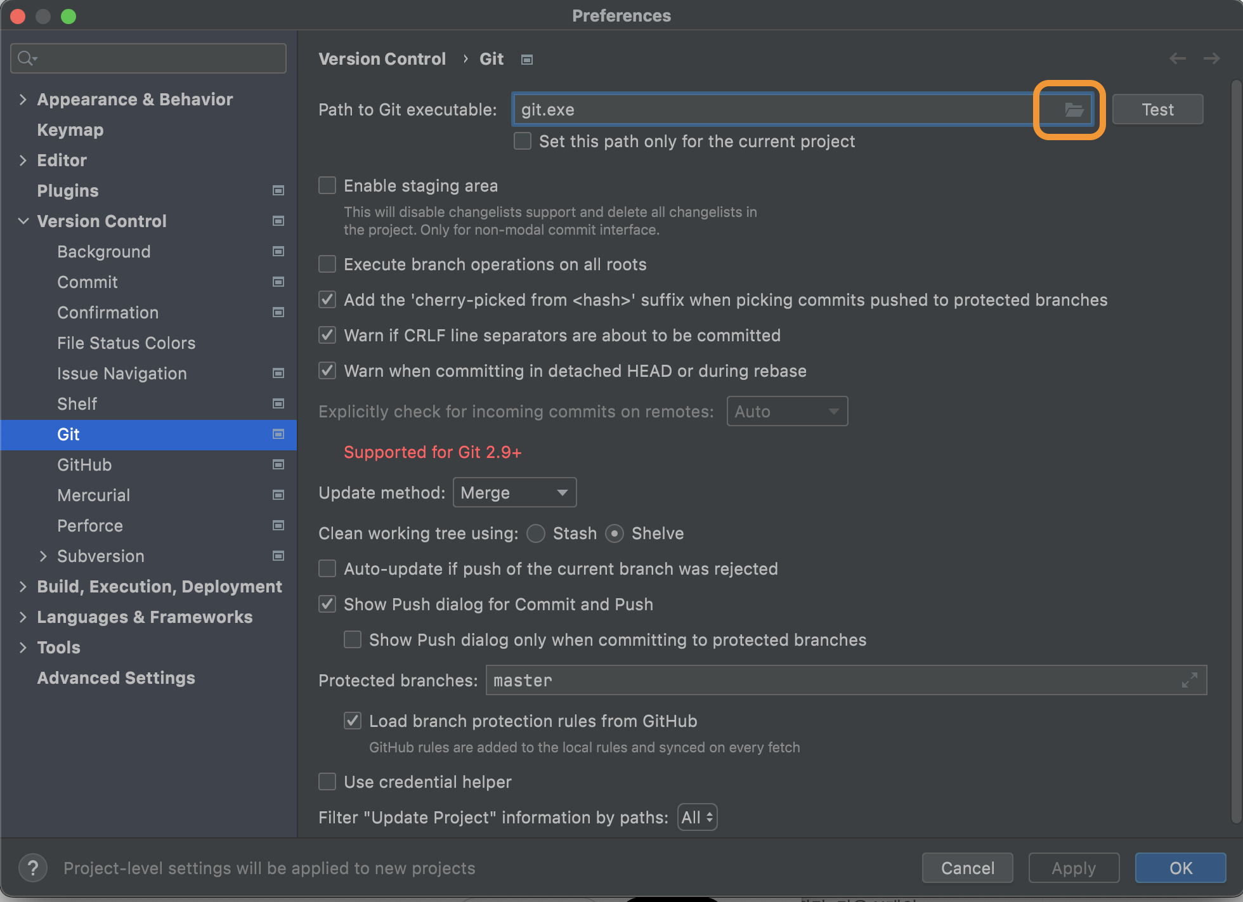Viewport: 1243px width, 902px height.
Task: Click the folder browse icon for Git path
Action: click(x=1073, y=110)
